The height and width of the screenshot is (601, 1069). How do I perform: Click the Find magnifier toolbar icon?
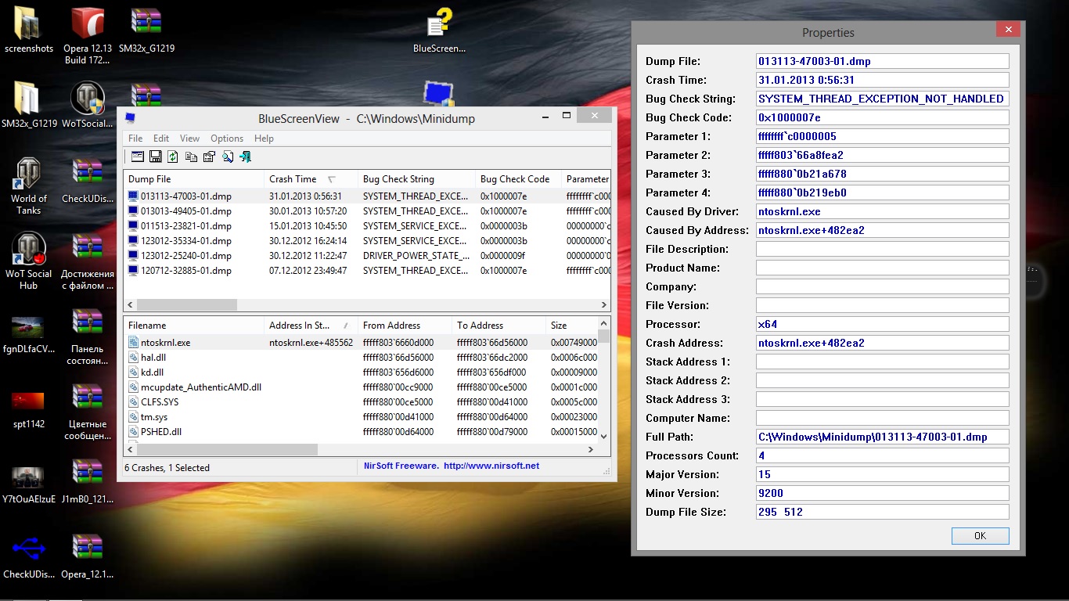(227, 157)
